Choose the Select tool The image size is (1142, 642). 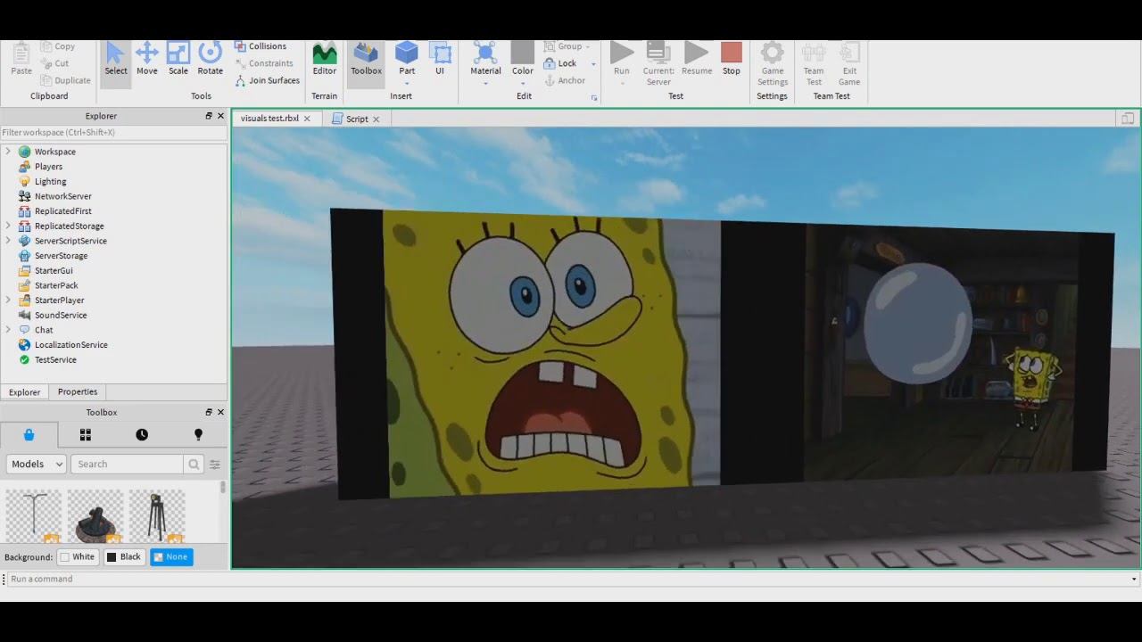116,60
